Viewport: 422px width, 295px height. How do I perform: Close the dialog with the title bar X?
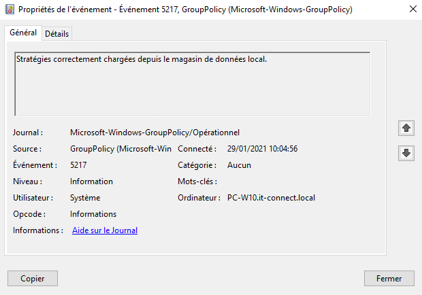pyautogui.click(x=412, y=9)
